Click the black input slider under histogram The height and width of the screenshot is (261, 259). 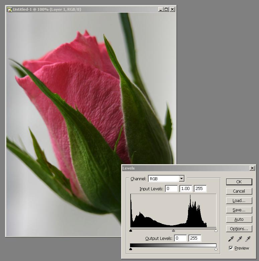point(131,231)
